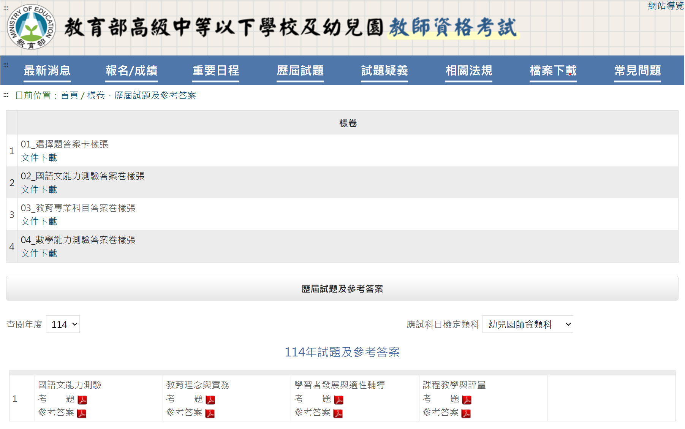Open the 應試科目檢定類科 dropdown
This screenshot has height=429, width=685.
point(527,324)
